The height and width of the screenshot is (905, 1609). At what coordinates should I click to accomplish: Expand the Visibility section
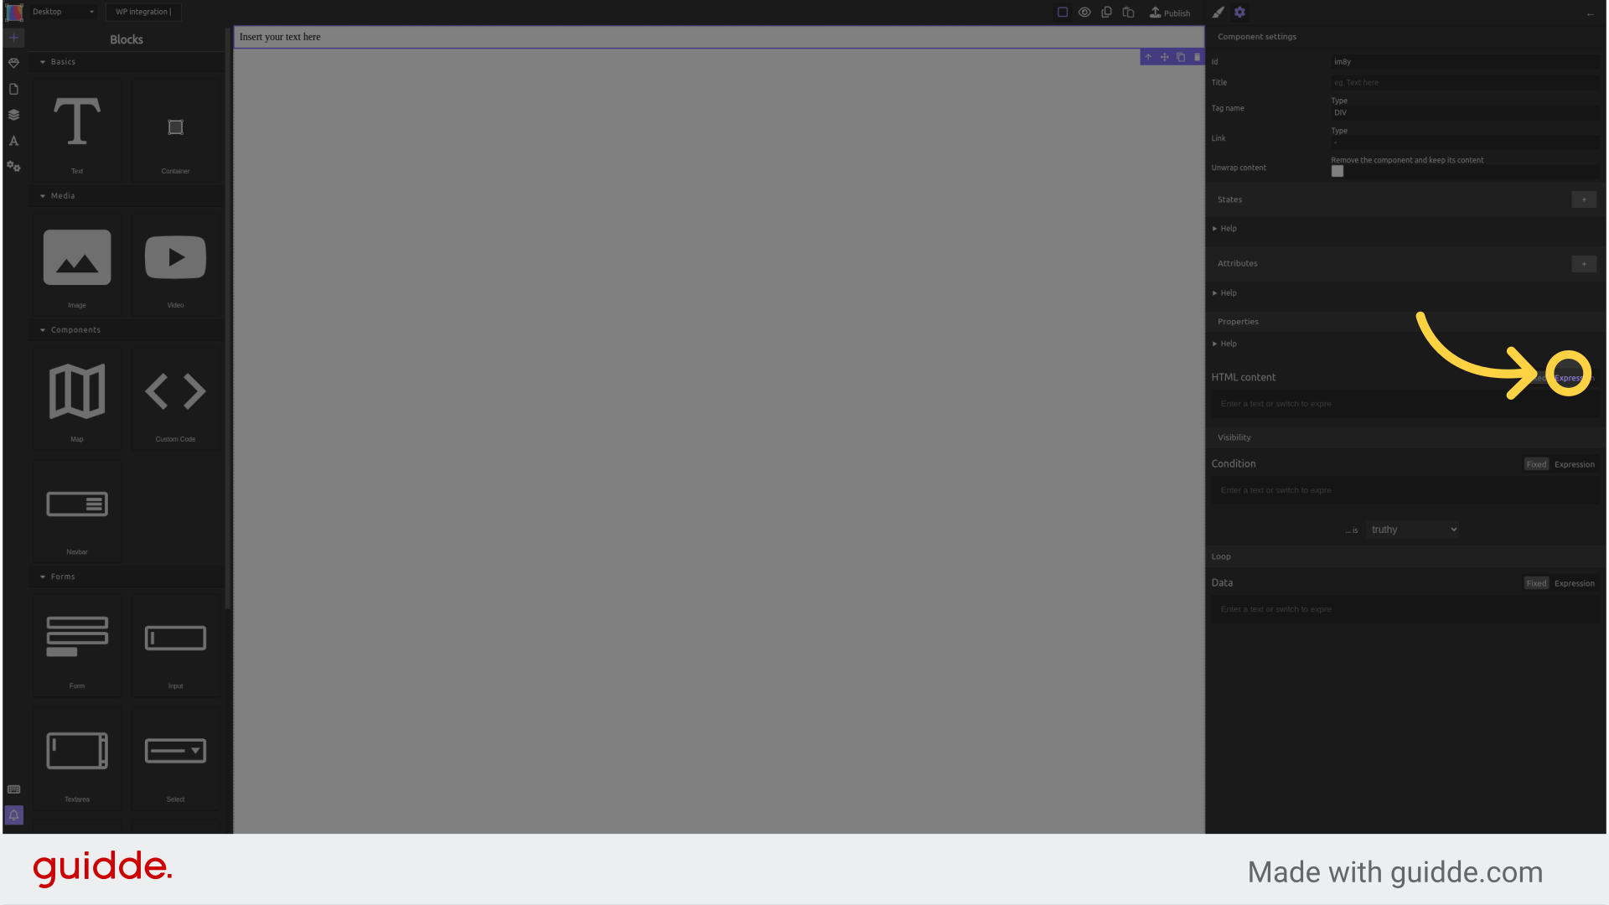click(1234, 437)
